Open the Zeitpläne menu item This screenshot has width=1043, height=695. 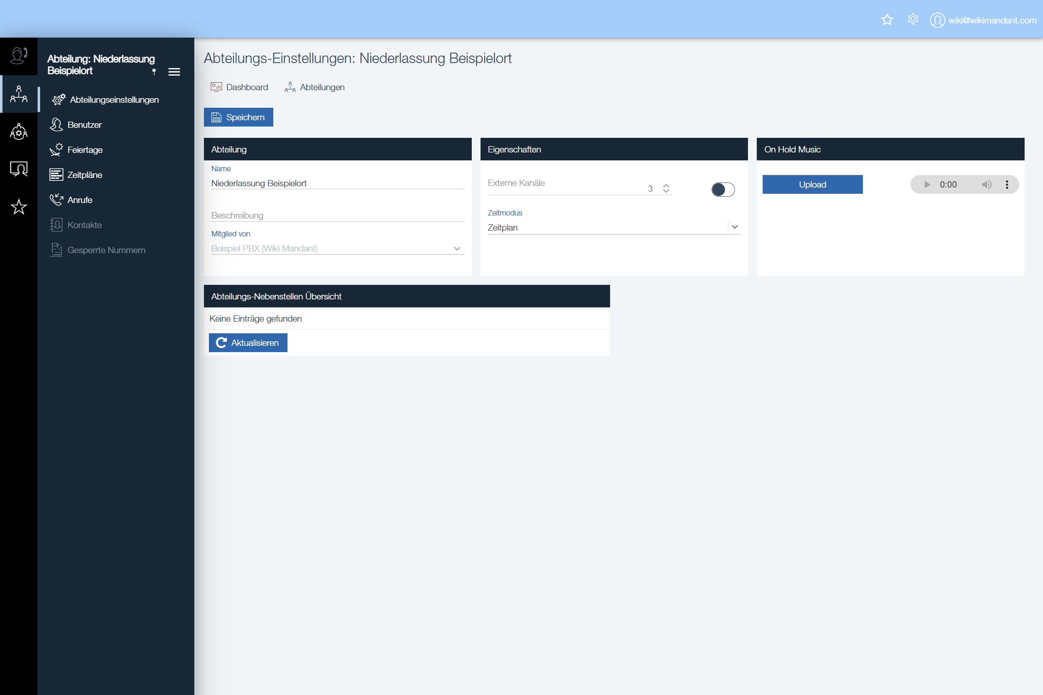[84, 175]
